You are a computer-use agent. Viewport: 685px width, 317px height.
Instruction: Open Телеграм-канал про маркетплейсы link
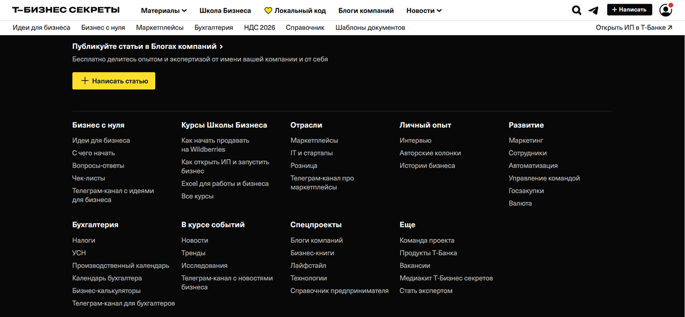[322, 183]
